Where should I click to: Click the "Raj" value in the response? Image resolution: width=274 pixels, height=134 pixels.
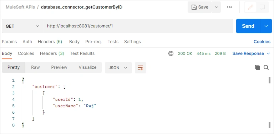pyautogui.click(x=90, y=106)
